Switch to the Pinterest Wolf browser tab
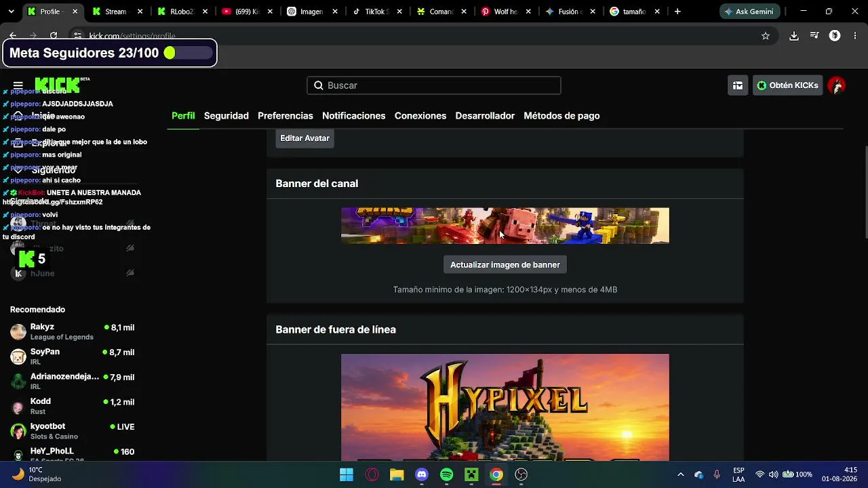Screen dimensions: 868x488 click(506, 12)
